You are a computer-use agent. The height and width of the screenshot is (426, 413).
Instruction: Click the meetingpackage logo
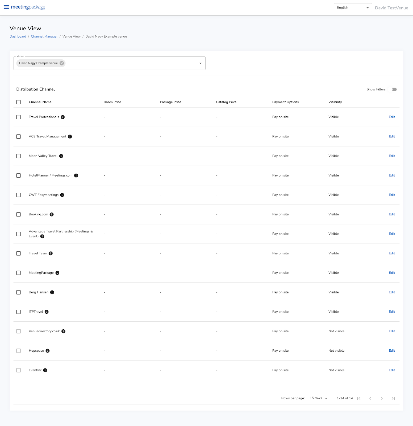pos(28,7)
